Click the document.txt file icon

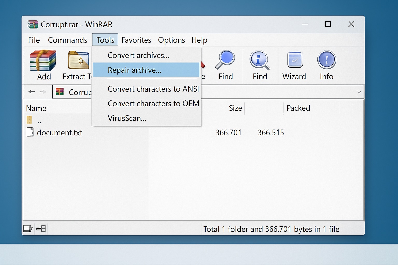[30, 132]
